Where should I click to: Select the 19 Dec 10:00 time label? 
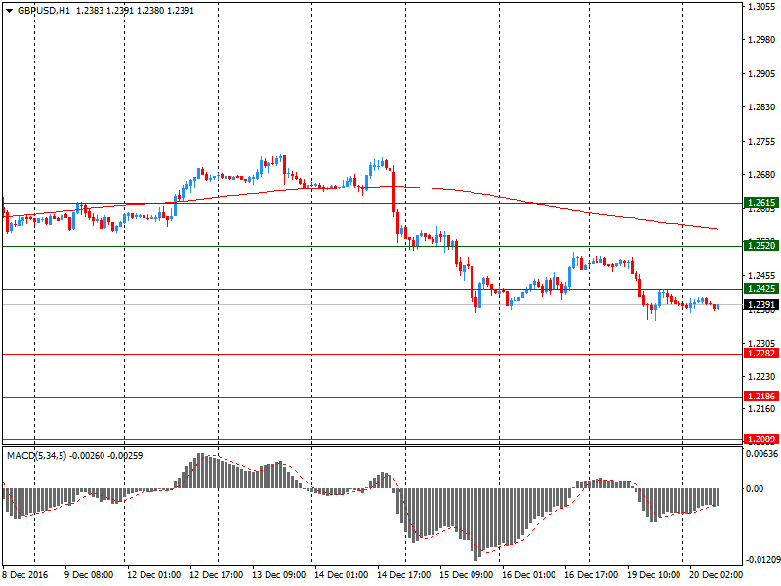pyautogui.click(x=653, y=574)
